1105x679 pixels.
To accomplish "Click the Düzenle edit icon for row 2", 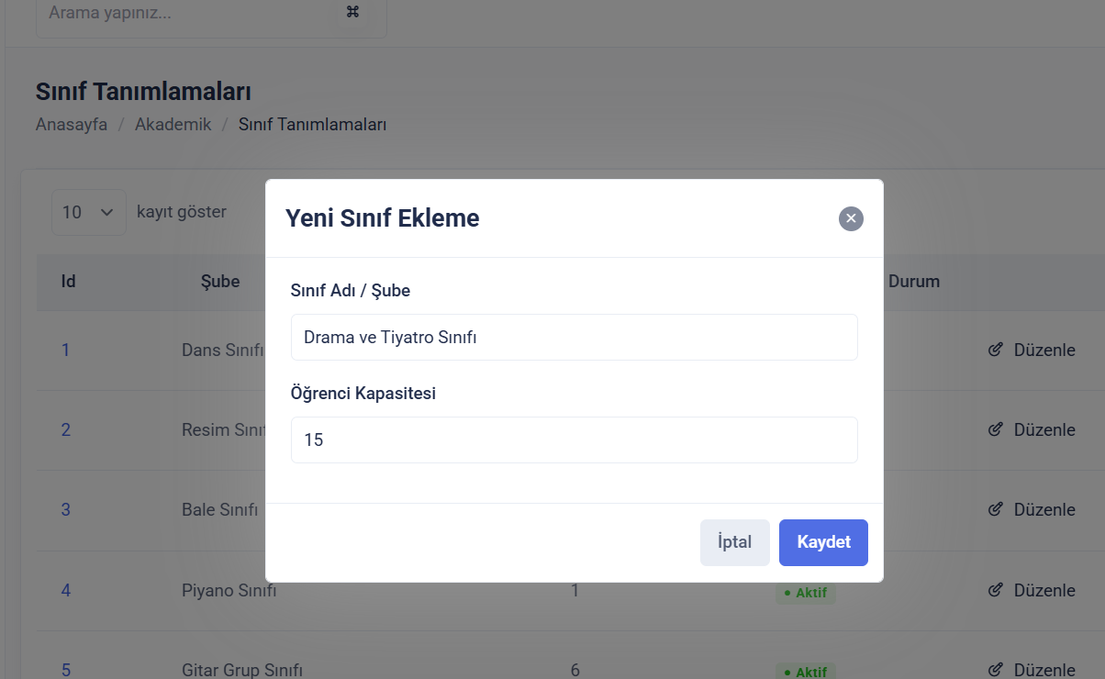I will pos(996,429).
